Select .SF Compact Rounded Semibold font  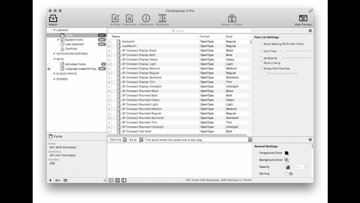pyautogui.click(x=178, y=118)
